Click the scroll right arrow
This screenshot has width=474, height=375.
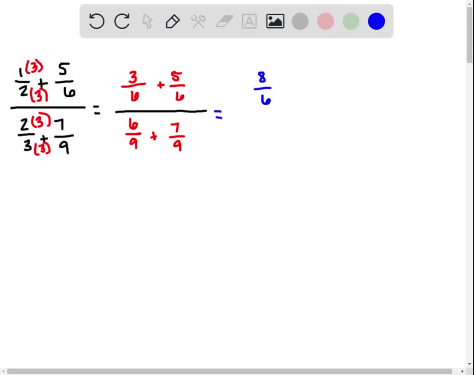(x=462, y=371)
